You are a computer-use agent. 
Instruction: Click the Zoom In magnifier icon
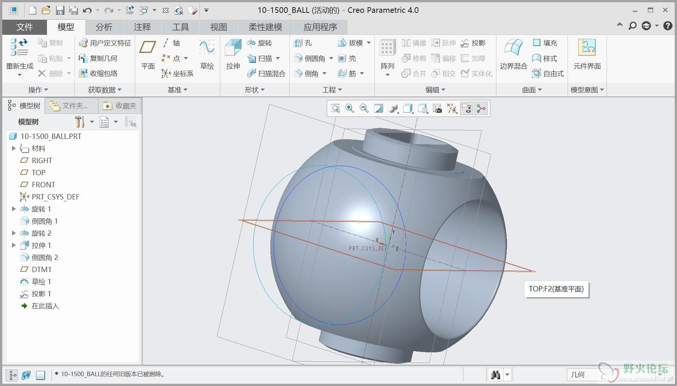click(x=349, y=109)
